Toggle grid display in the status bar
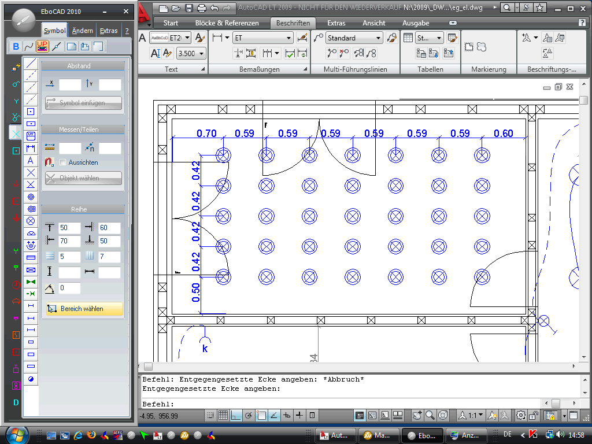This screenshot has height=444, width=592. [223, 415]
